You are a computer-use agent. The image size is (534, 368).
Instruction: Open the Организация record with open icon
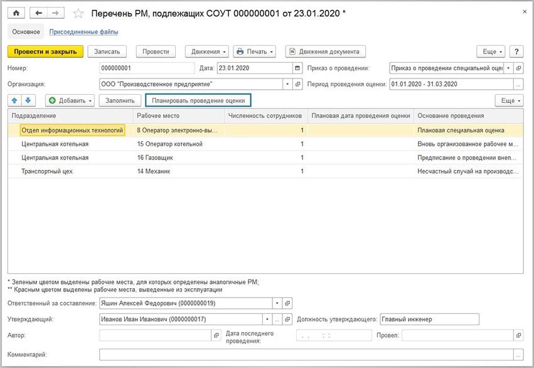[297, 84]
